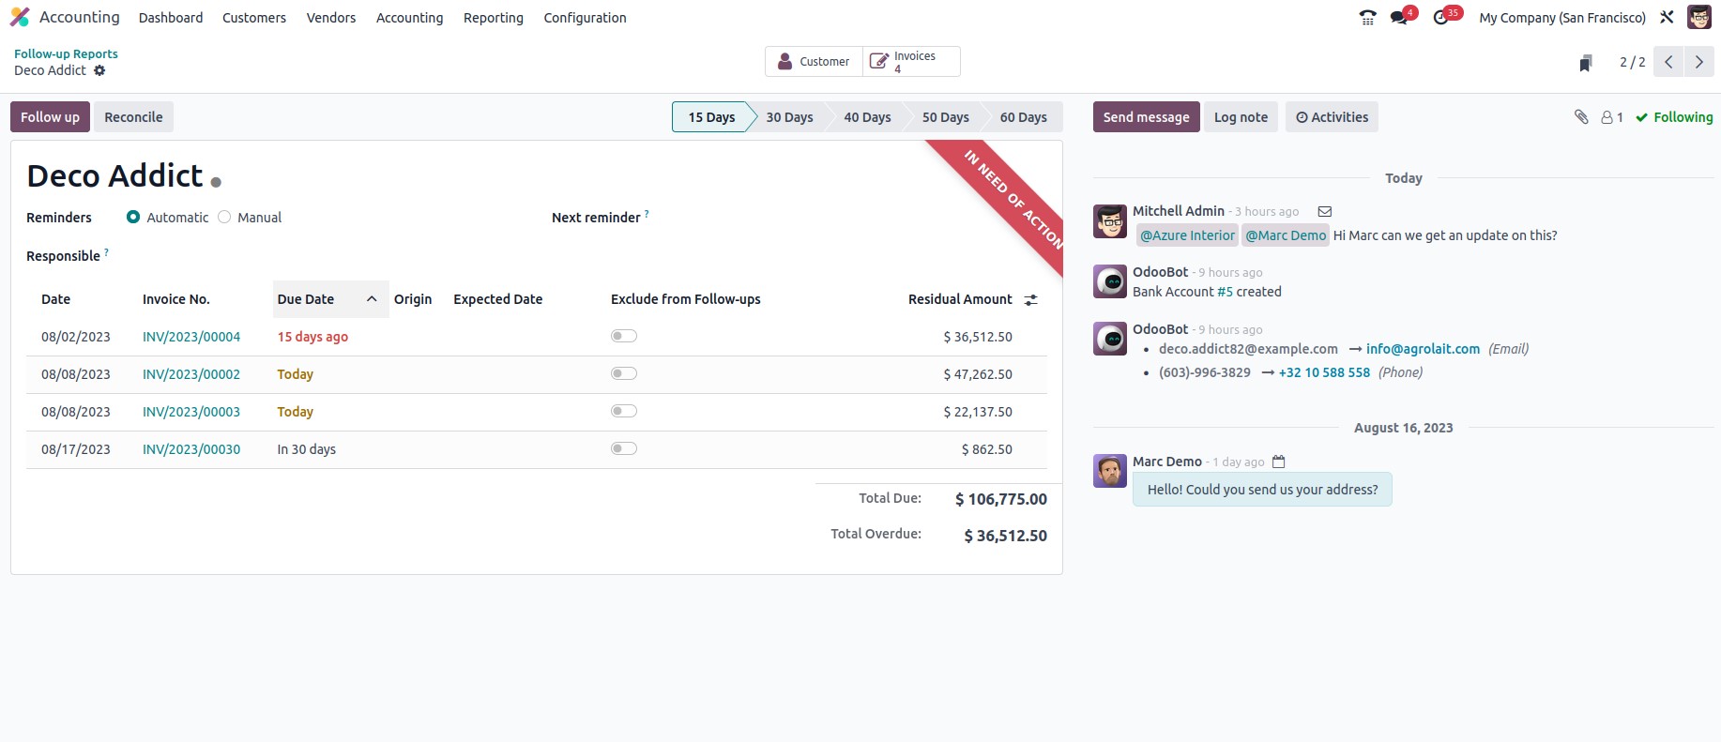Open invoice INV/2023/00003 link

point(191,412)
